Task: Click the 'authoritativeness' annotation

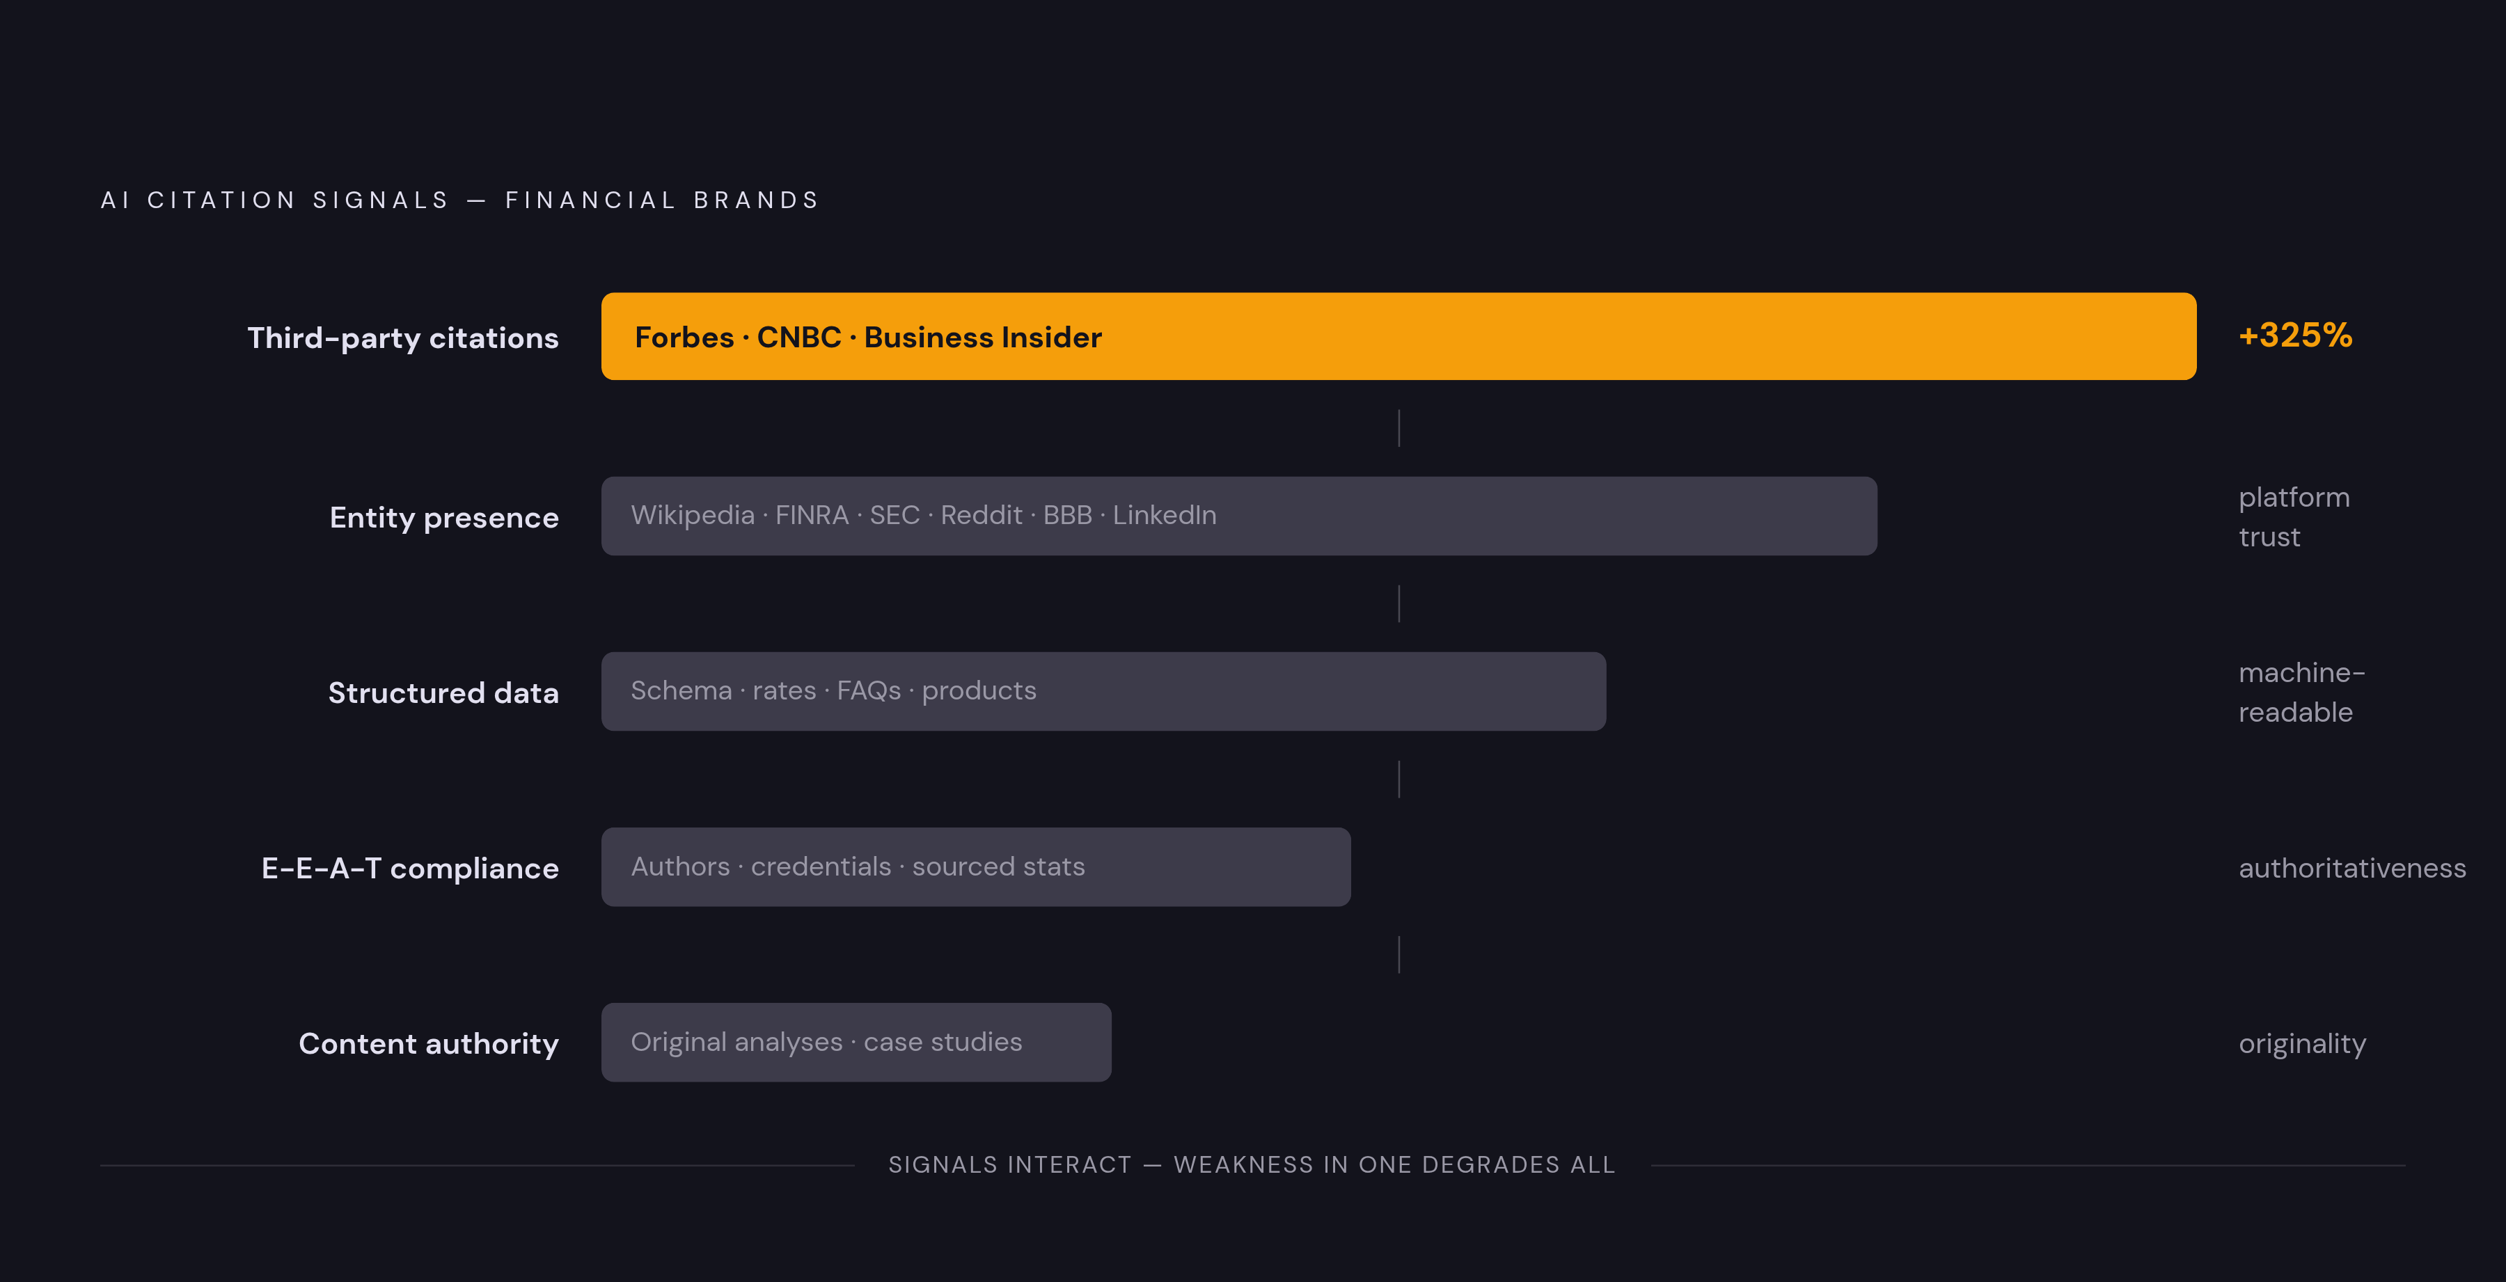Action: (2352, 868)
